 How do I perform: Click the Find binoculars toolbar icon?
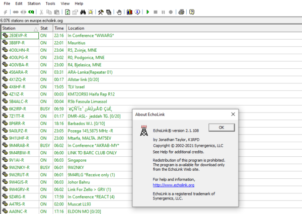tap(83, 12)
